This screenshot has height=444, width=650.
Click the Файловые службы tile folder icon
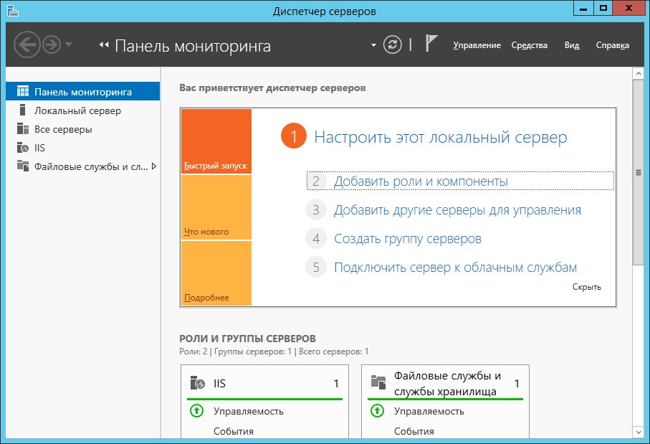tap(378, 382)
